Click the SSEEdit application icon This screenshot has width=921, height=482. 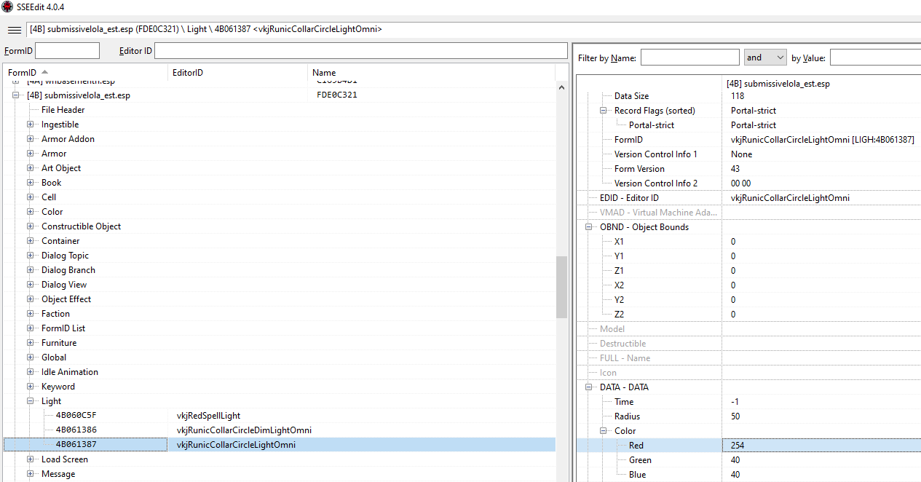tap(7, 7)
